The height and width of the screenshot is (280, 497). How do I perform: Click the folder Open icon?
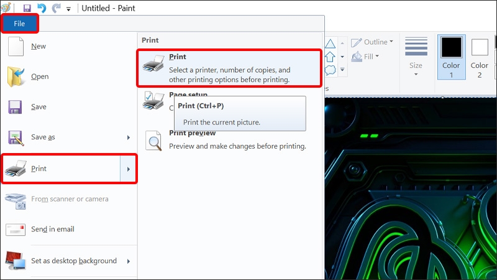(x=16, y=77)
